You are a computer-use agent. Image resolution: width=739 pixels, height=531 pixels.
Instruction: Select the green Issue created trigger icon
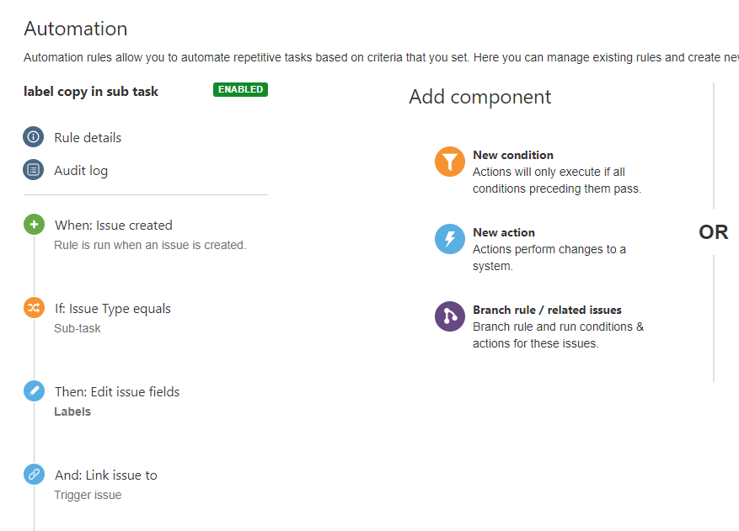pyautogui.click(x=34, y=225)
